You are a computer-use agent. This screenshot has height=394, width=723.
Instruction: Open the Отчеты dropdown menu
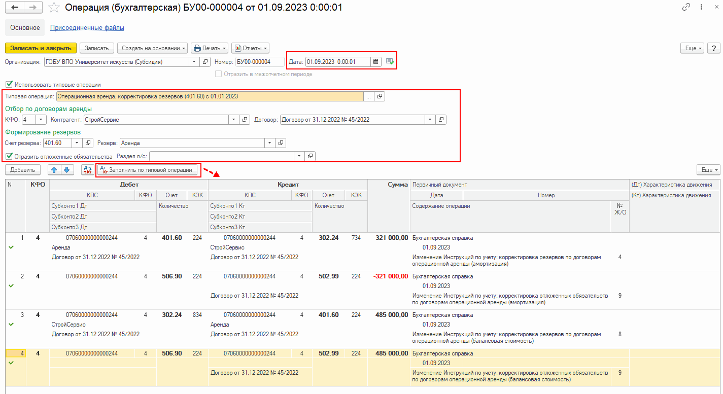pos(250,48)
